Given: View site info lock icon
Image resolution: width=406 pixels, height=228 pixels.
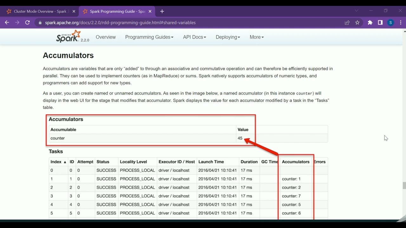Looking at the screenshot, I should coord(40,22).
